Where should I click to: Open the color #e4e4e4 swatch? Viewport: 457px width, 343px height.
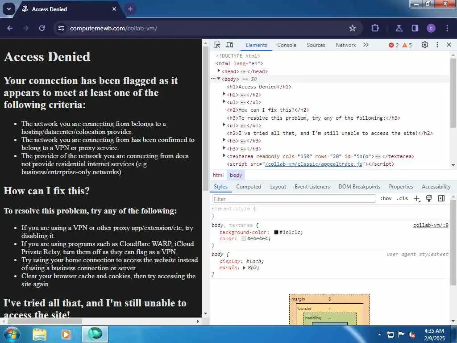[244, 238]
